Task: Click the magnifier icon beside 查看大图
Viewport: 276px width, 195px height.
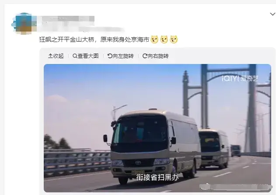Action: coord(75,56)
